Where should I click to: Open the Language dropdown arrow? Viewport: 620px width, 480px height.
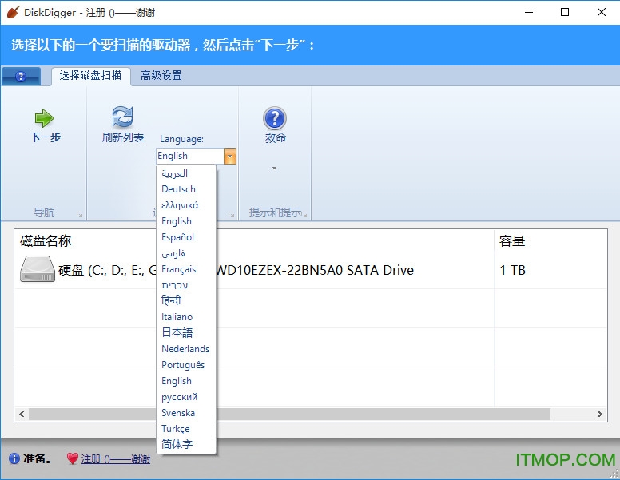230,156
